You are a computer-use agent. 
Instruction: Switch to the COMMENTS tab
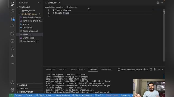click(x=106, y=70)
